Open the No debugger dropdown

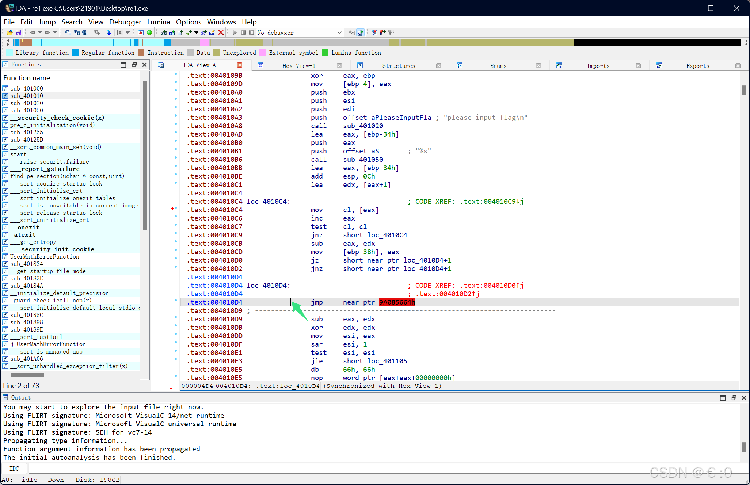pyautogui.click(x=339, y=33)
